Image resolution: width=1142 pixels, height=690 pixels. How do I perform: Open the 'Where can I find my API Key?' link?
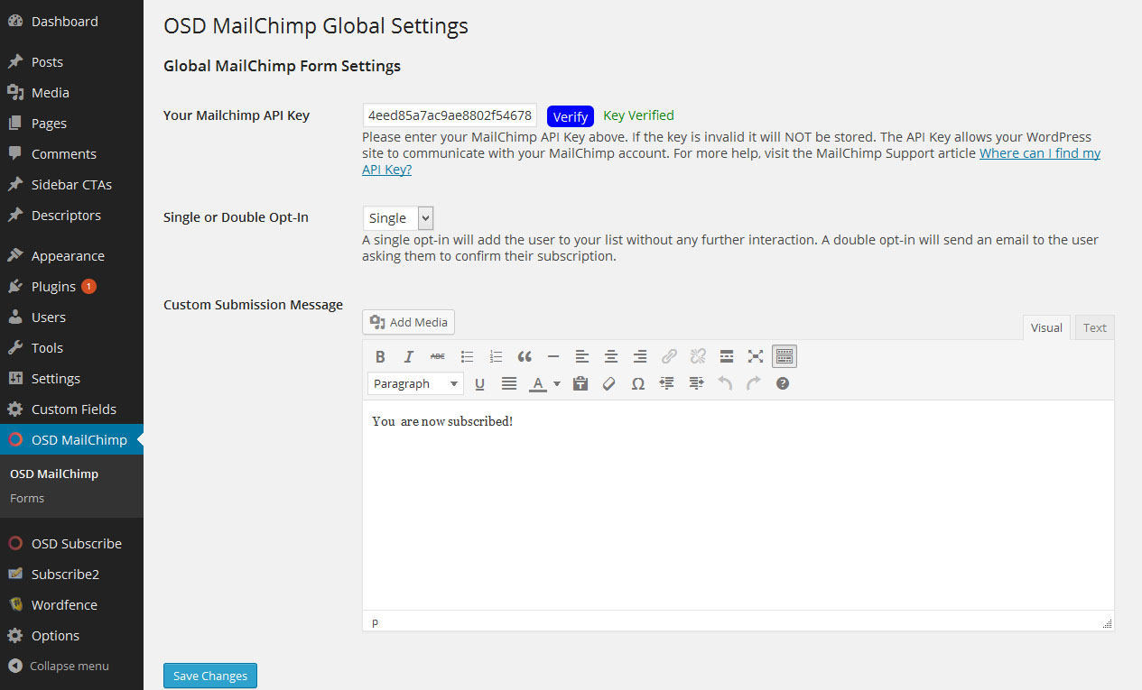click(x=731, y=161)
